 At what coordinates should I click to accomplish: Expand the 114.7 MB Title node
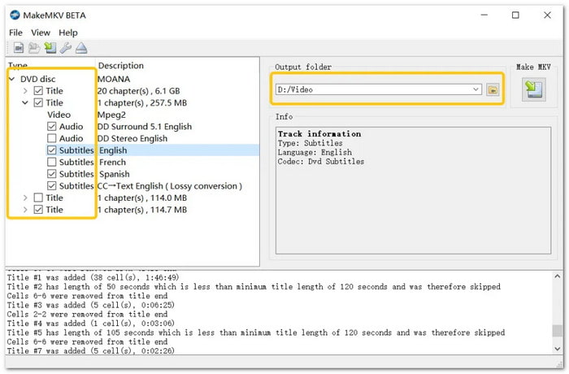point(25,210)
